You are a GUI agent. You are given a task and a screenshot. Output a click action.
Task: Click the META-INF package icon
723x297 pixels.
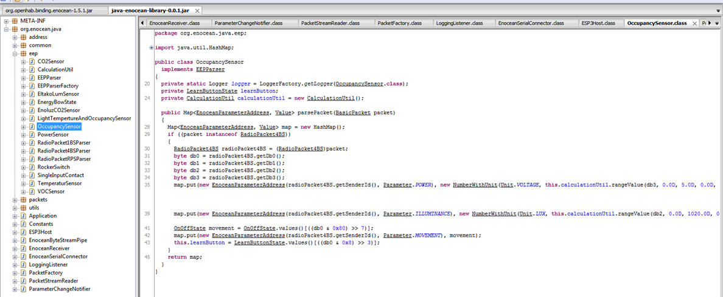pyautogui.click(x=15, y=21)
